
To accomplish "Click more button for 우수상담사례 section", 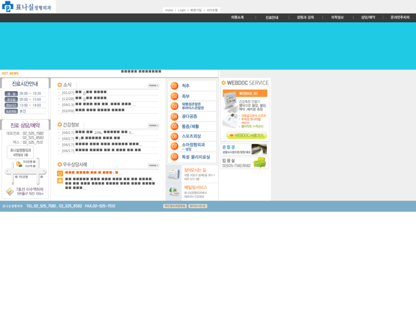I will (153, 165).
